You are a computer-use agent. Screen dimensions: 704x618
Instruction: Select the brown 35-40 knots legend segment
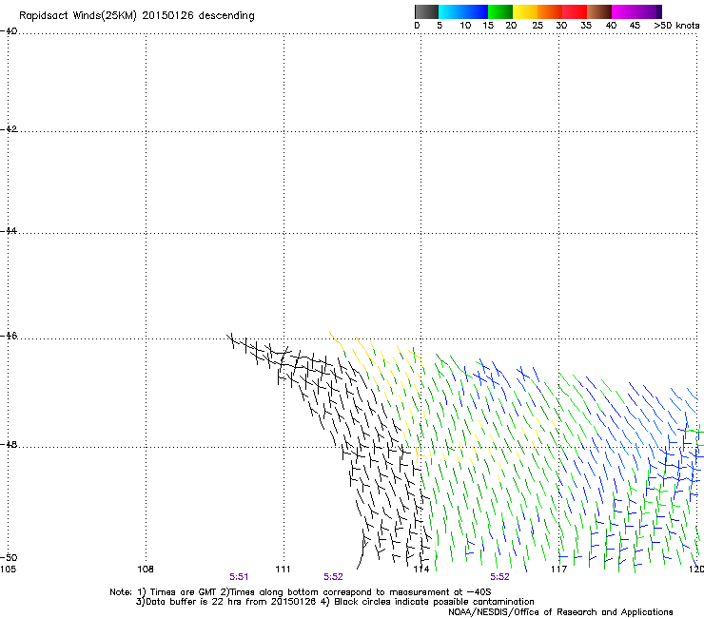[x=599, y=11]
